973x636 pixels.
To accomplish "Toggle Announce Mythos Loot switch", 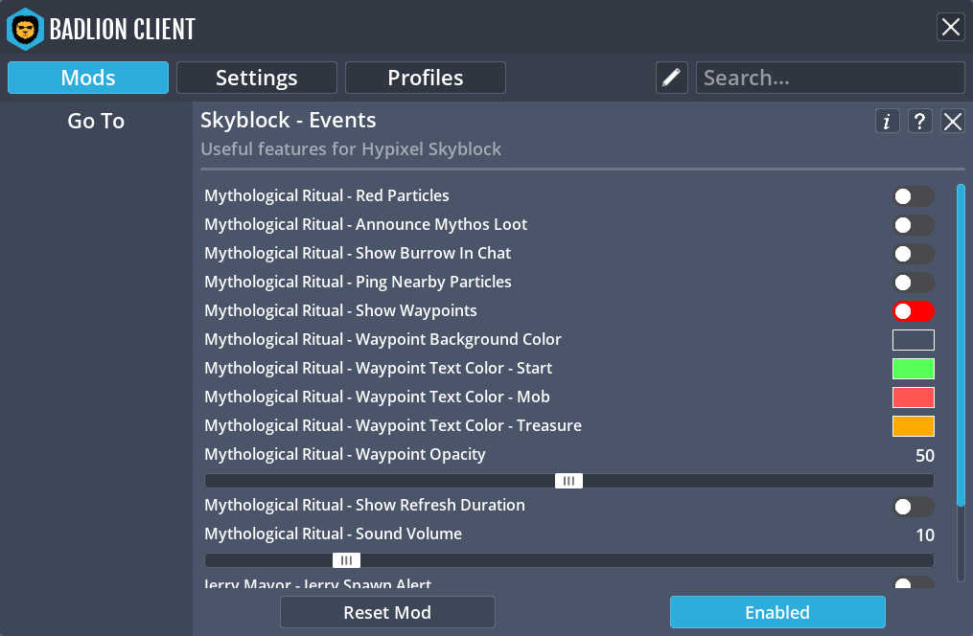I will click(x=914, y=225).
